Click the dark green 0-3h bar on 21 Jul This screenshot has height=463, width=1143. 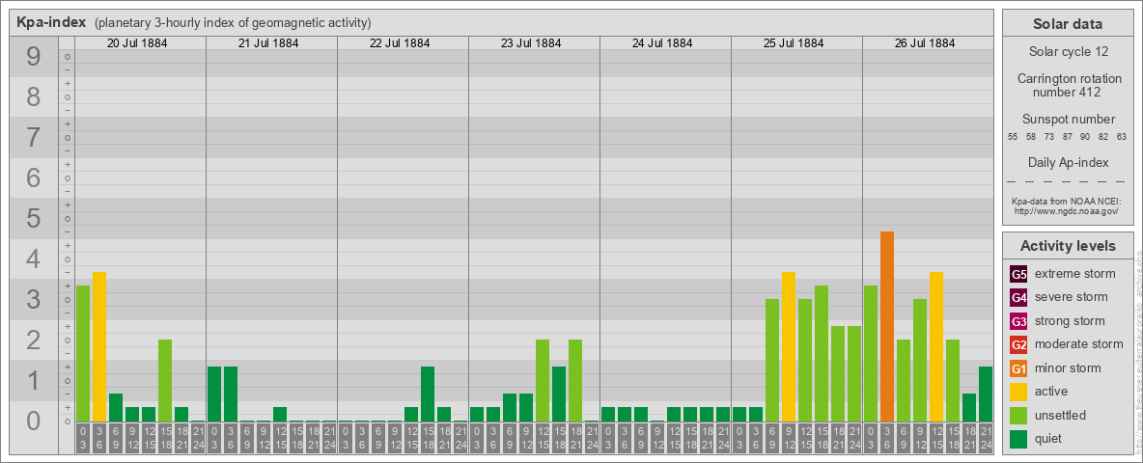(x=214, y=395)
